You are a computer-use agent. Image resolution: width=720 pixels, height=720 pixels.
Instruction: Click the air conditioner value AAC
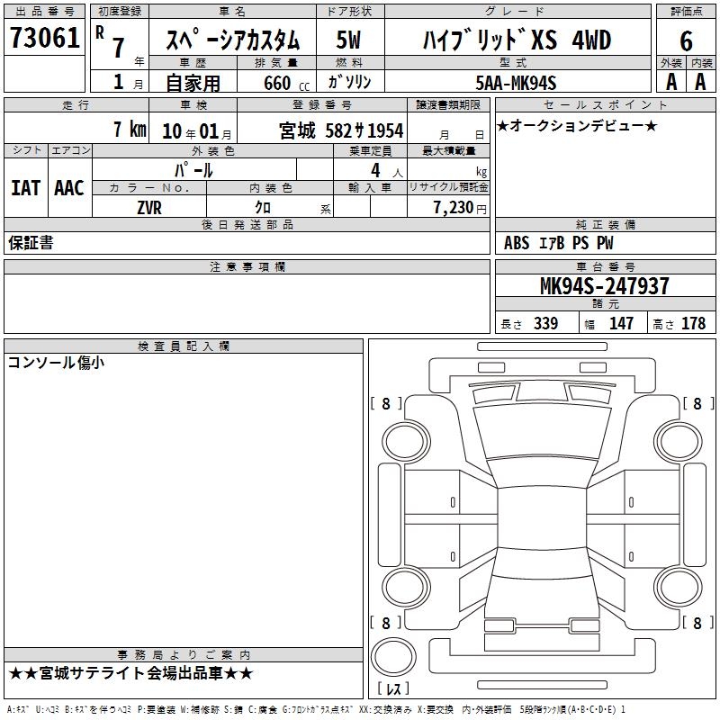coord(69,187)
